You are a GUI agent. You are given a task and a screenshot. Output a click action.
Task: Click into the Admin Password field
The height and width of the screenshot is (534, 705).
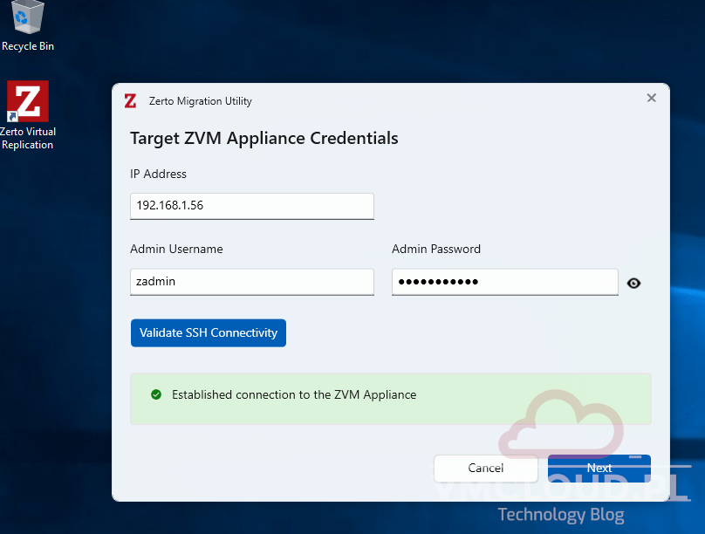tap(504, 282)
